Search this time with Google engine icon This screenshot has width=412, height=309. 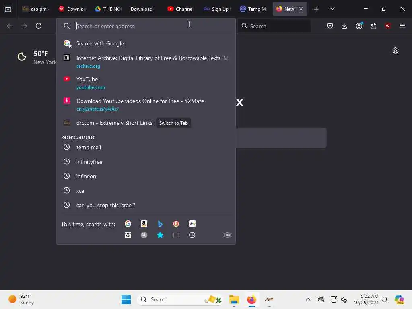coord(128,224)
